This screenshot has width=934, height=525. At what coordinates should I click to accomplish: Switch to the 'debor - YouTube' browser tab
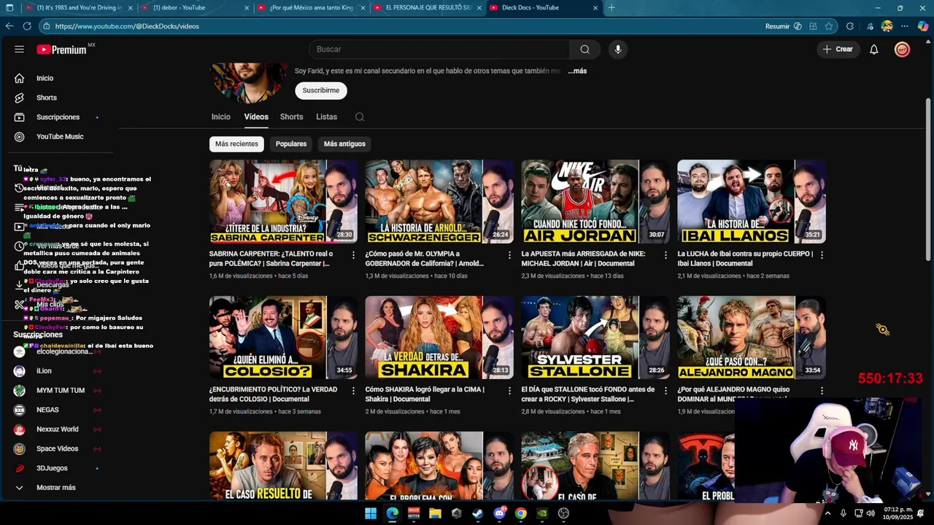pos(193,7)
